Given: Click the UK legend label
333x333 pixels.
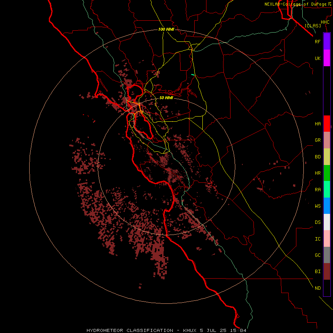Looking at the screenshot, I should (x=317, y=58).
